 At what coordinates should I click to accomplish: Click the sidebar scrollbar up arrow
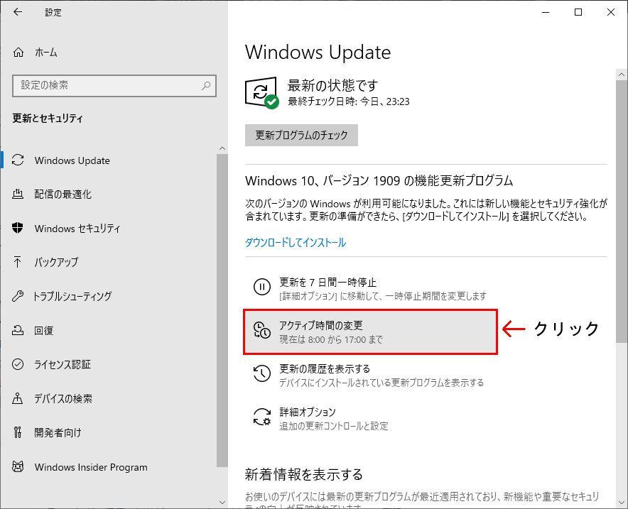[x=222, y=148]
